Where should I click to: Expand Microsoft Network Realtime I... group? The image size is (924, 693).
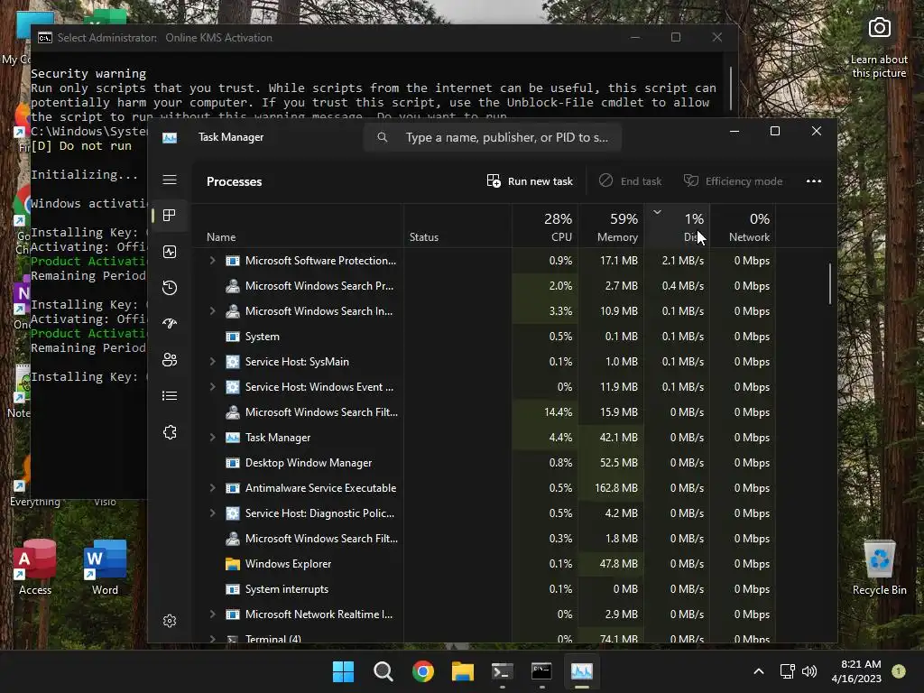[212, 614]
